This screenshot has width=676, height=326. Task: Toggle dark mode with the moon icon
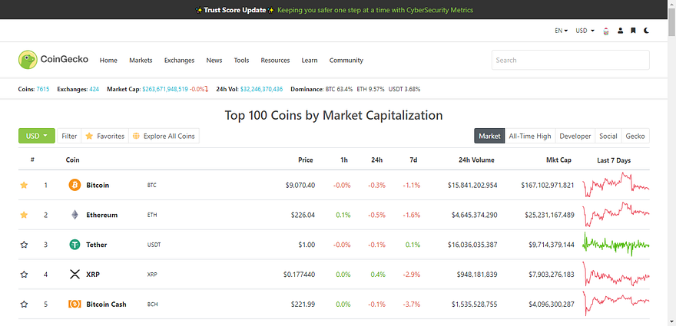point(647,31)
